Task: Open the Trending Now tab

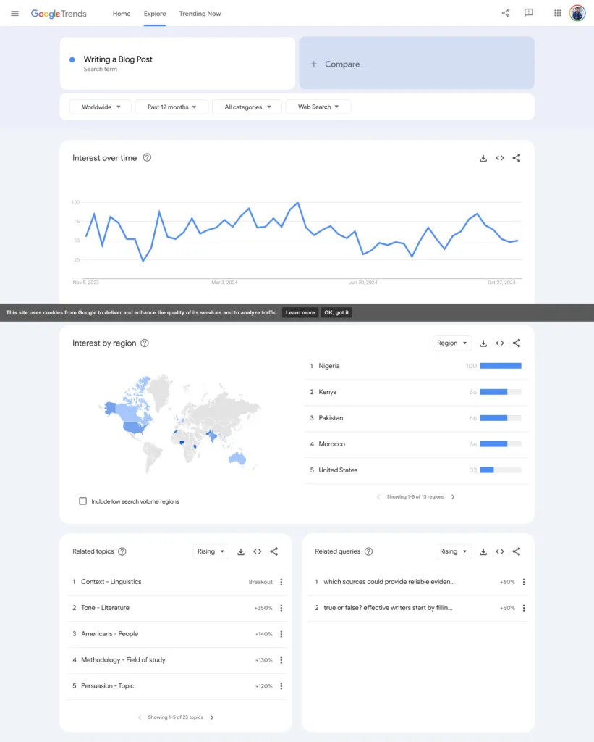Action: click(200, 13)
